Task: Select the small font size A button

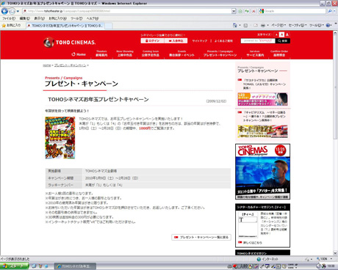Action: tap(276, 34)
